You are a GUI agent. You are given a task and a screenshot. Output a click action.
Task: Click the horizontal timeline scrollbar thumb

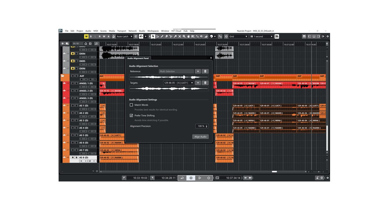274,172
